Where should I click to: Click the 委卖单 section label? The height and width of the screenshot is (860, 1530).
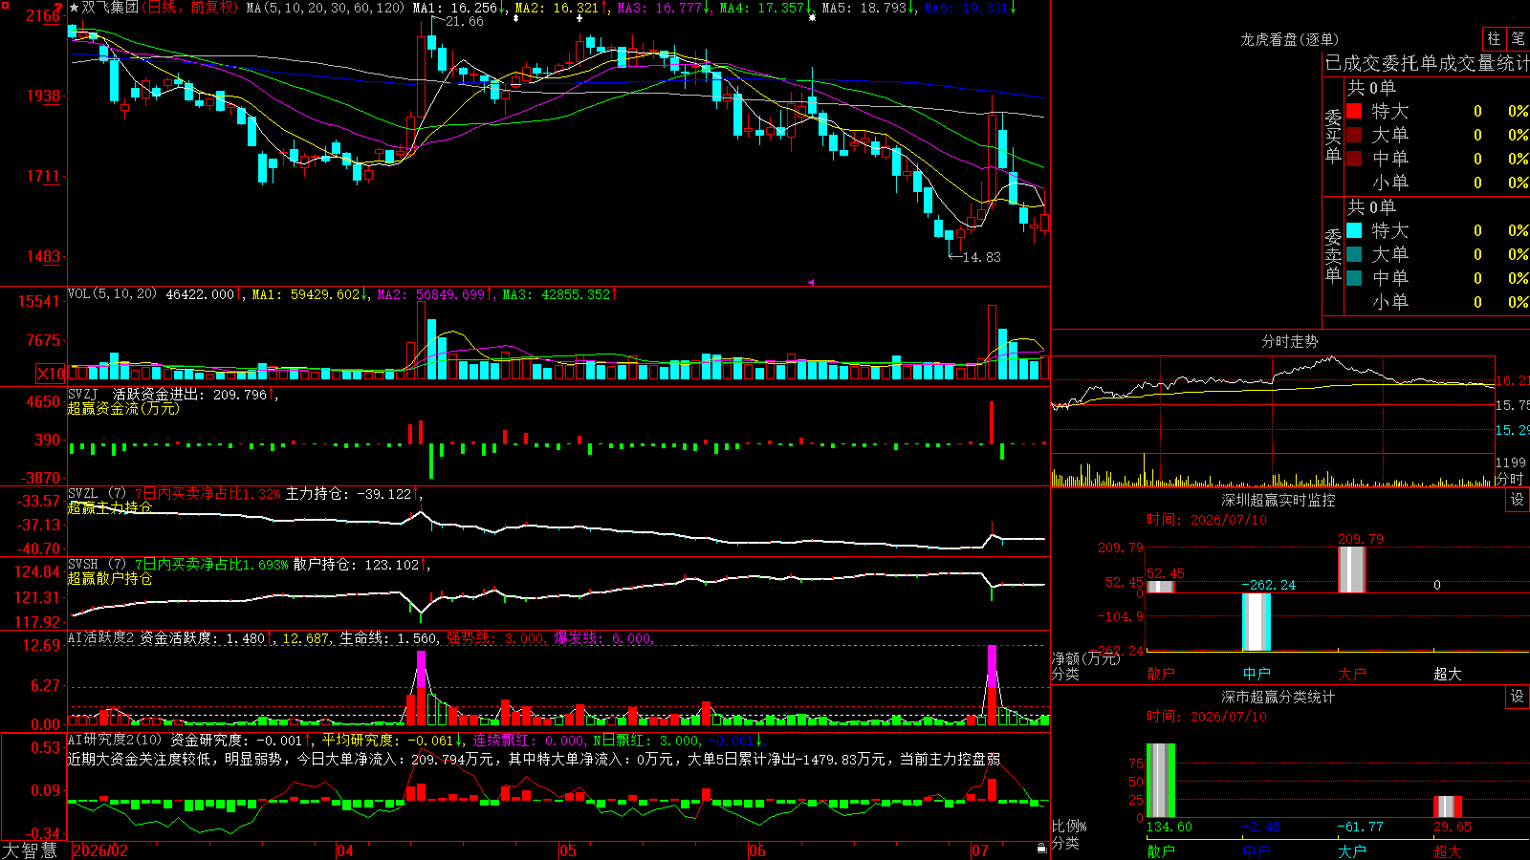coord(1333,255)
